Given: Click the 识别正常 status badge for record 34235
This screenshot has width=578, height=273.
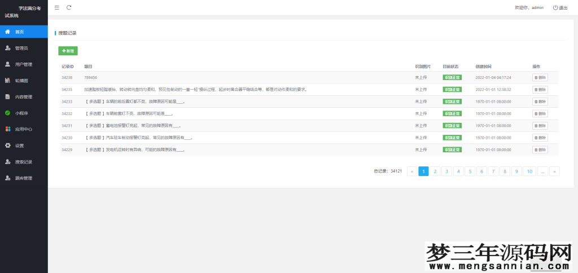Looking at the screenshot, I should [452, 89].
